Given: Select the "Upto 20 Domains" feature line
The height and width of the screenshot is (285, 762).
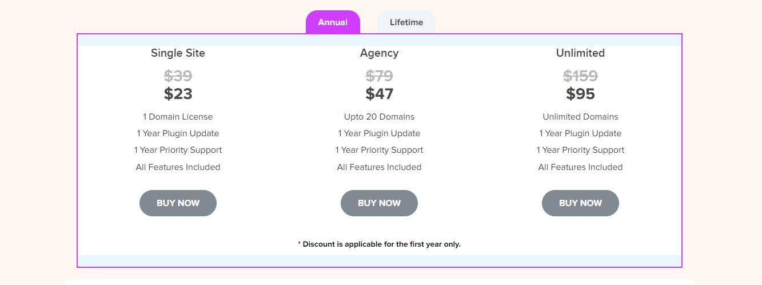Looking at the screenshot, I should coord(379,117).
